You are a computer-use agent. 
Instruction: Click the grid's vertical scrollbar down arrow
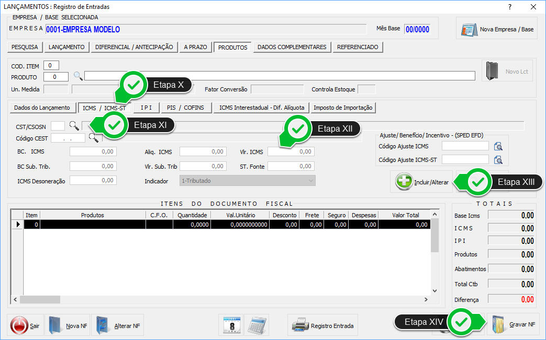point(434,291)
